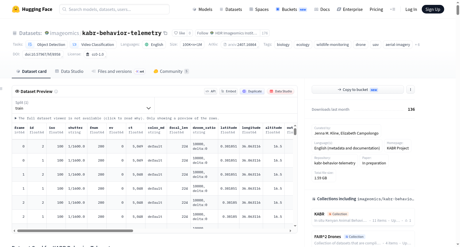Open the KABR Project homepage link

tap(397, 148)
